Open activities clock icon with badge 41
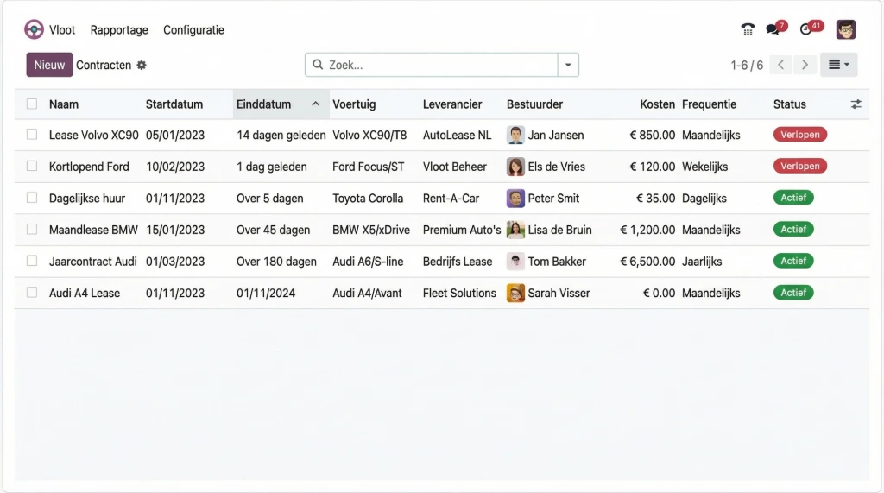Image resolution: width=884 pixels, height=493 pixels. (x=806, y=29)
